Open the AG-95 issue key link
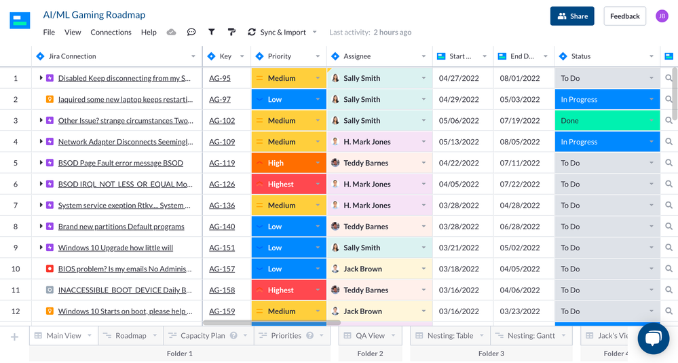 coord(220,78)
